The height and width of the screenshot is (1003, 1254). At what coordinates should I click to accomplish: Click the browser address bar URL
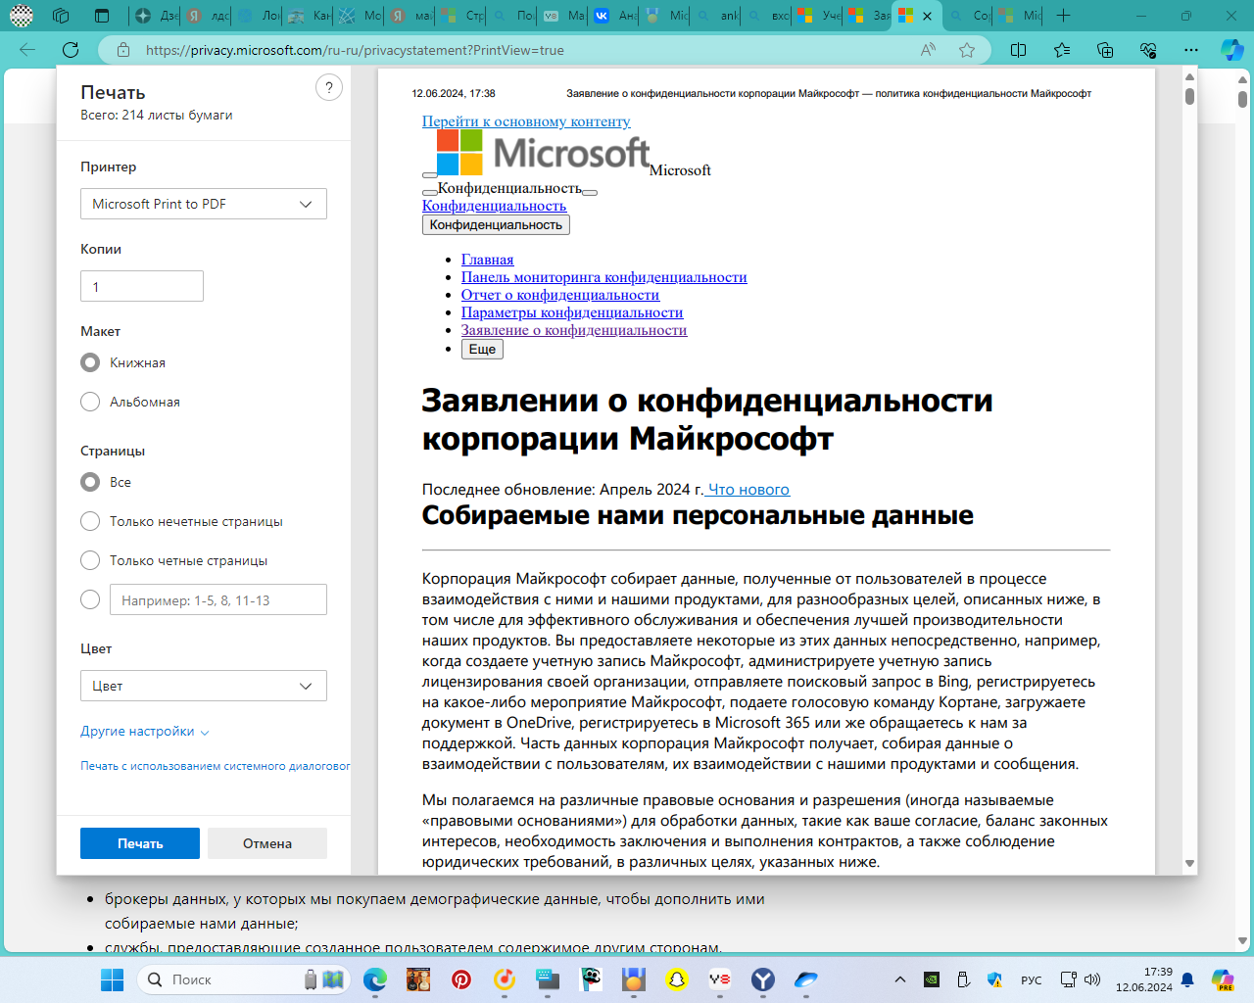pyautogui.click(x=355, y=50)
